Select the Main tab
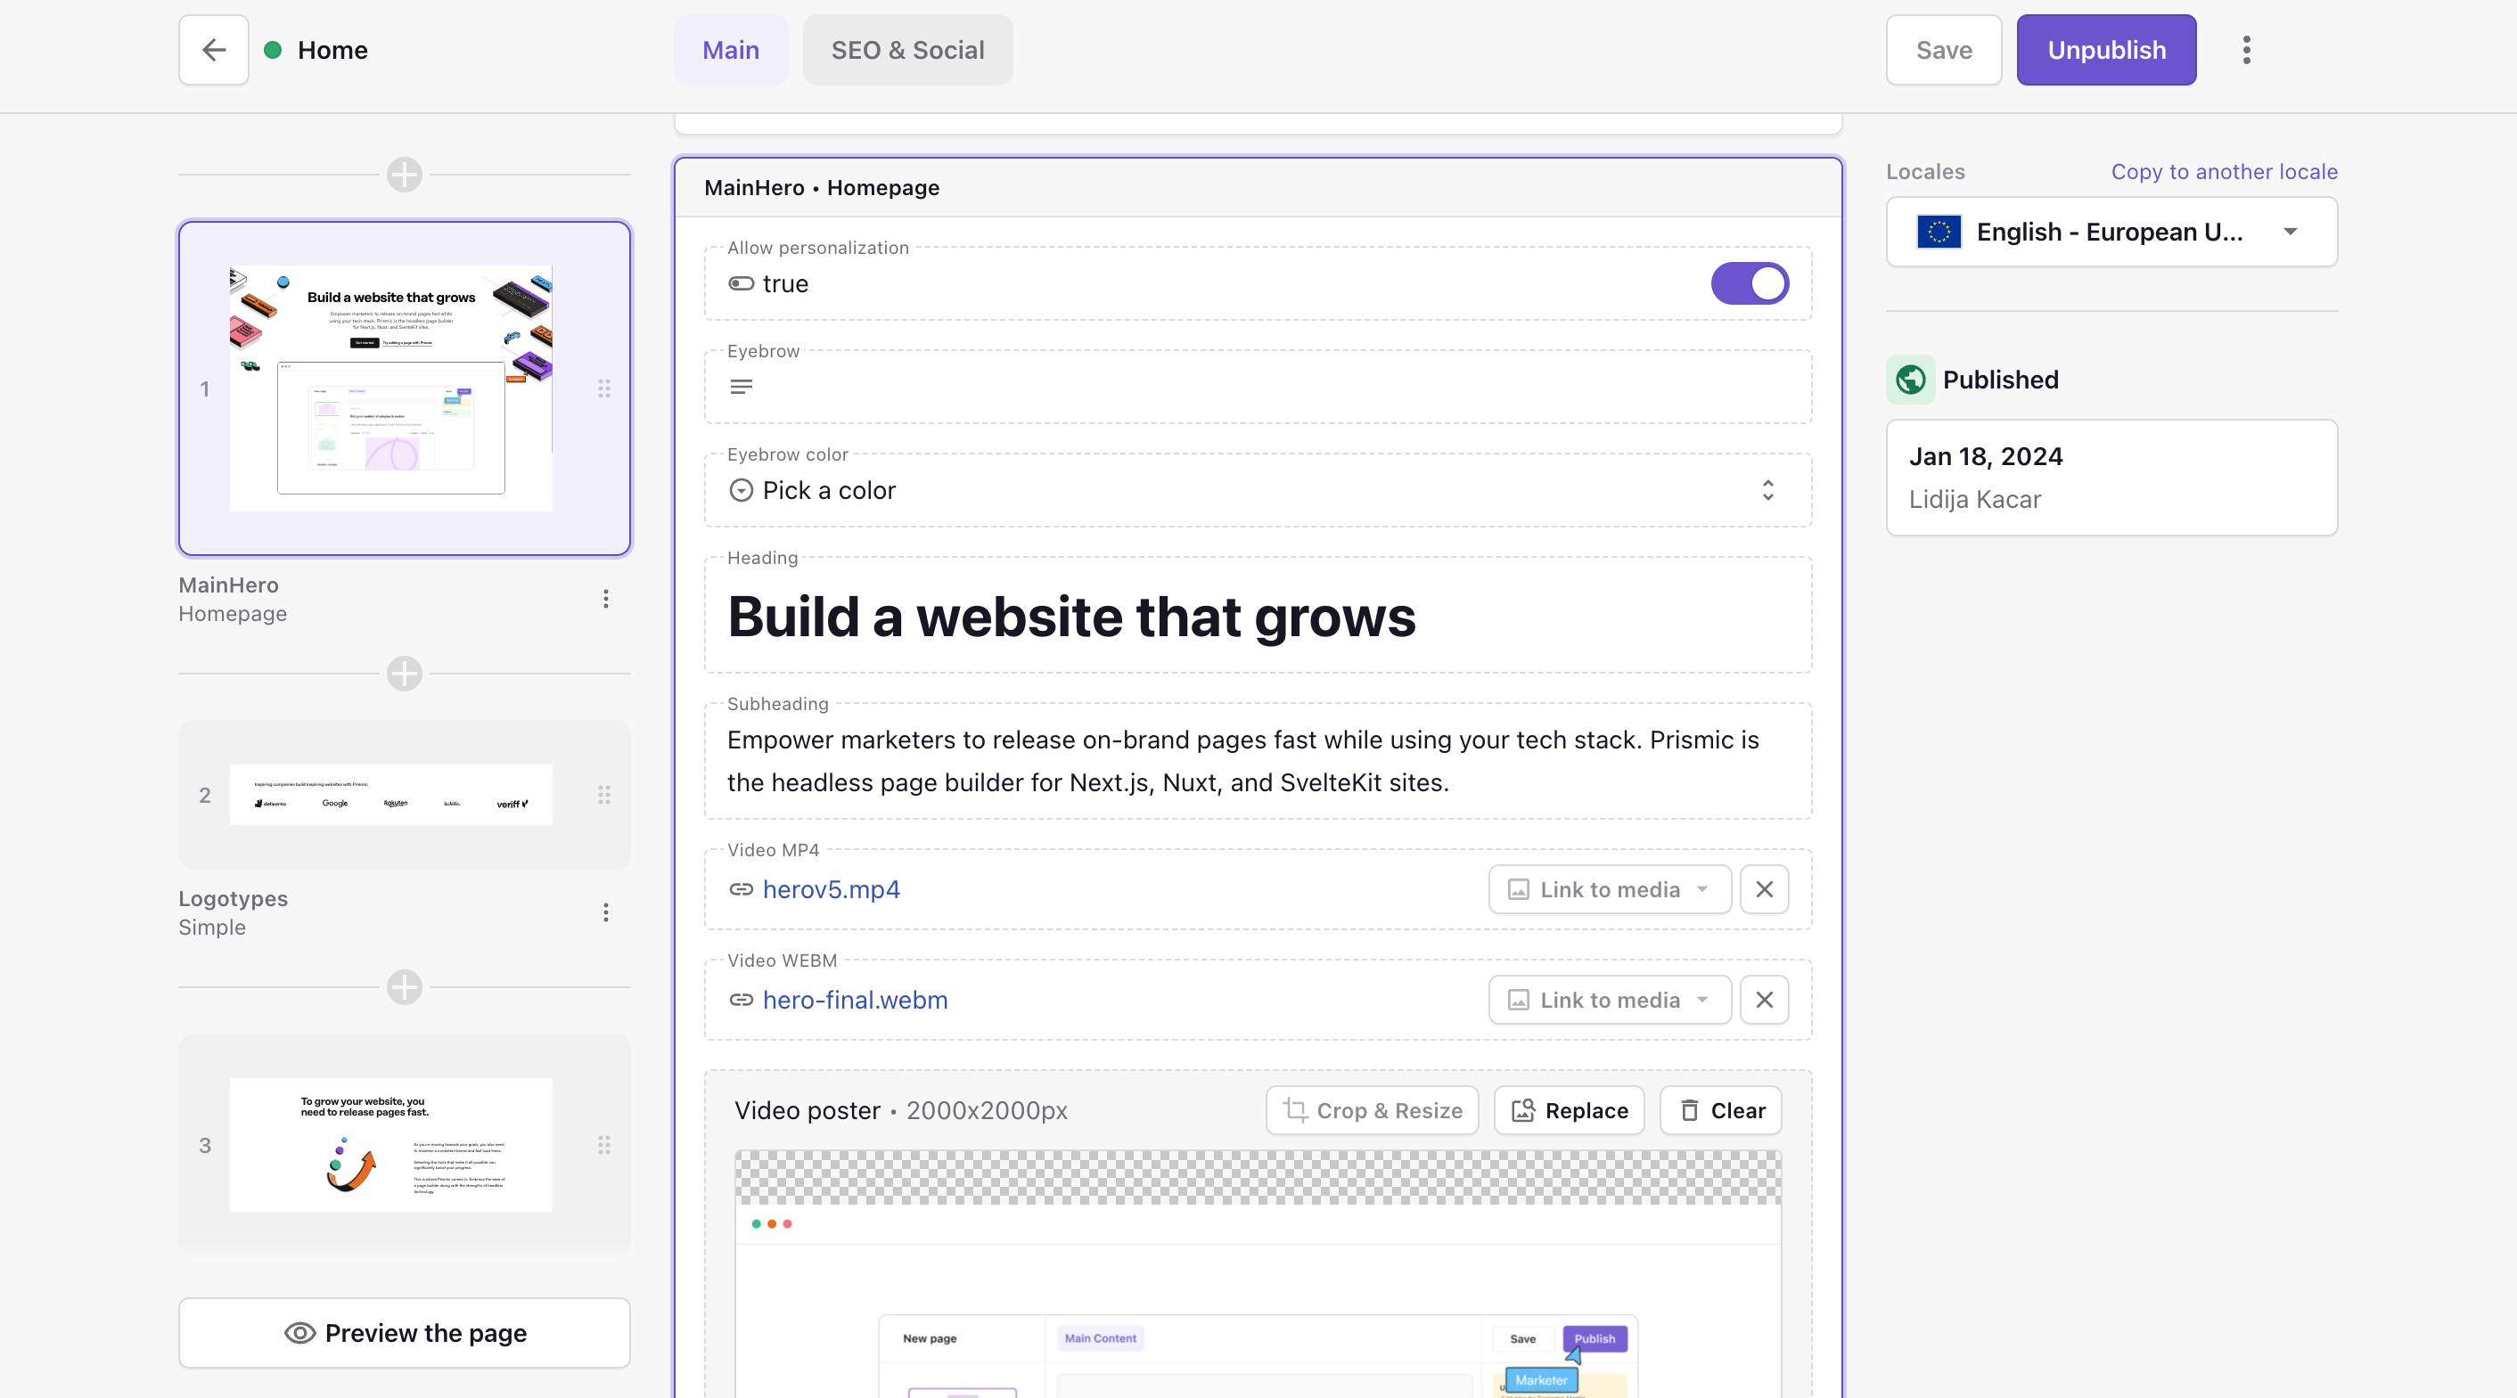This screenshot has height=1398, width=2517. click(731, 49)
